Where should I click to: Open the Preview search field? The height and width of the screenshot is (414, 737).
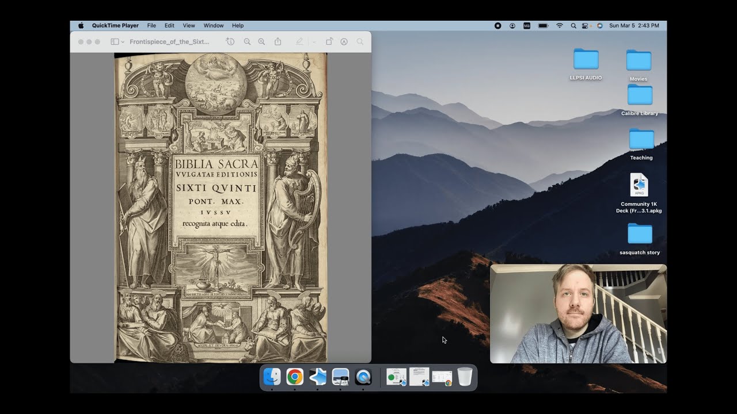360,42
